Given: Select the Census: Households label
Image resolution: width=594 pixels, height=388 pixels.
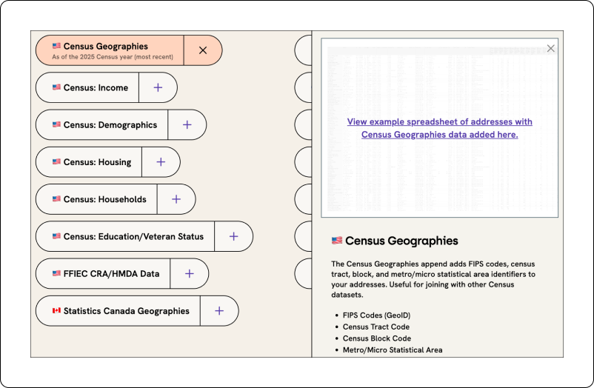Looking at the screenshot, I should pos(105,199).
